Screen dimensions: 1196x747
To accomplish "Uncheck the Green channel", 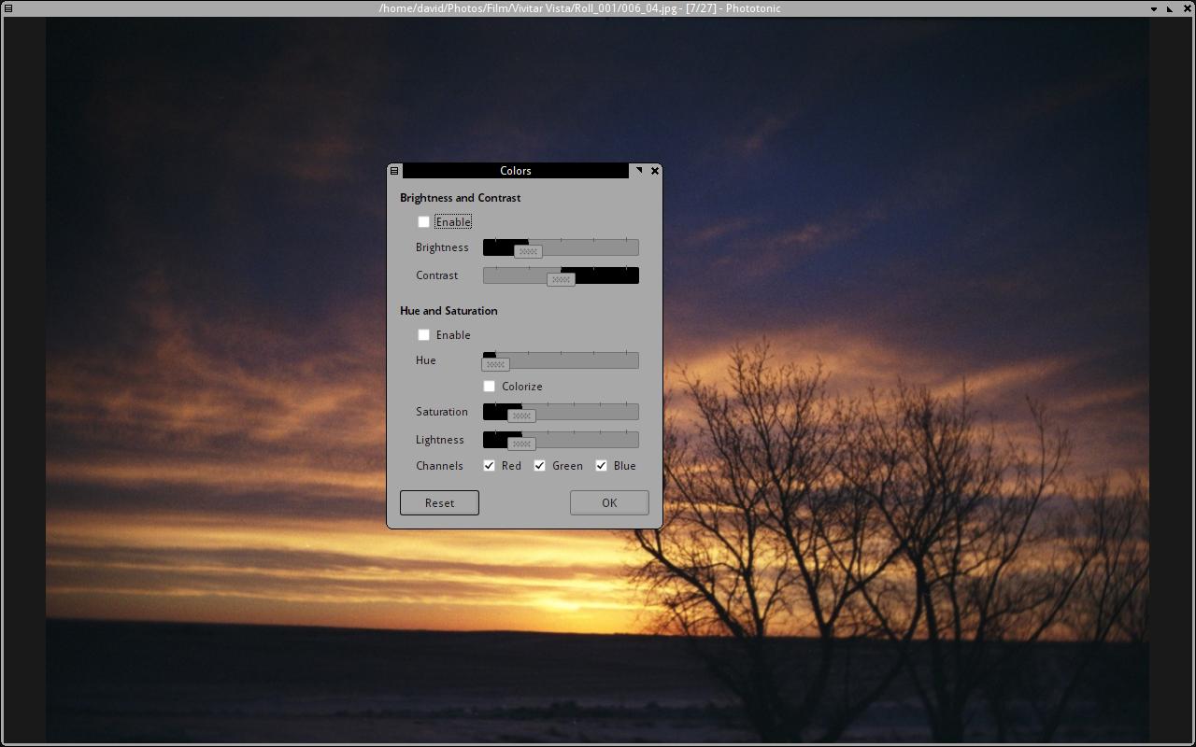I will 540,466.
